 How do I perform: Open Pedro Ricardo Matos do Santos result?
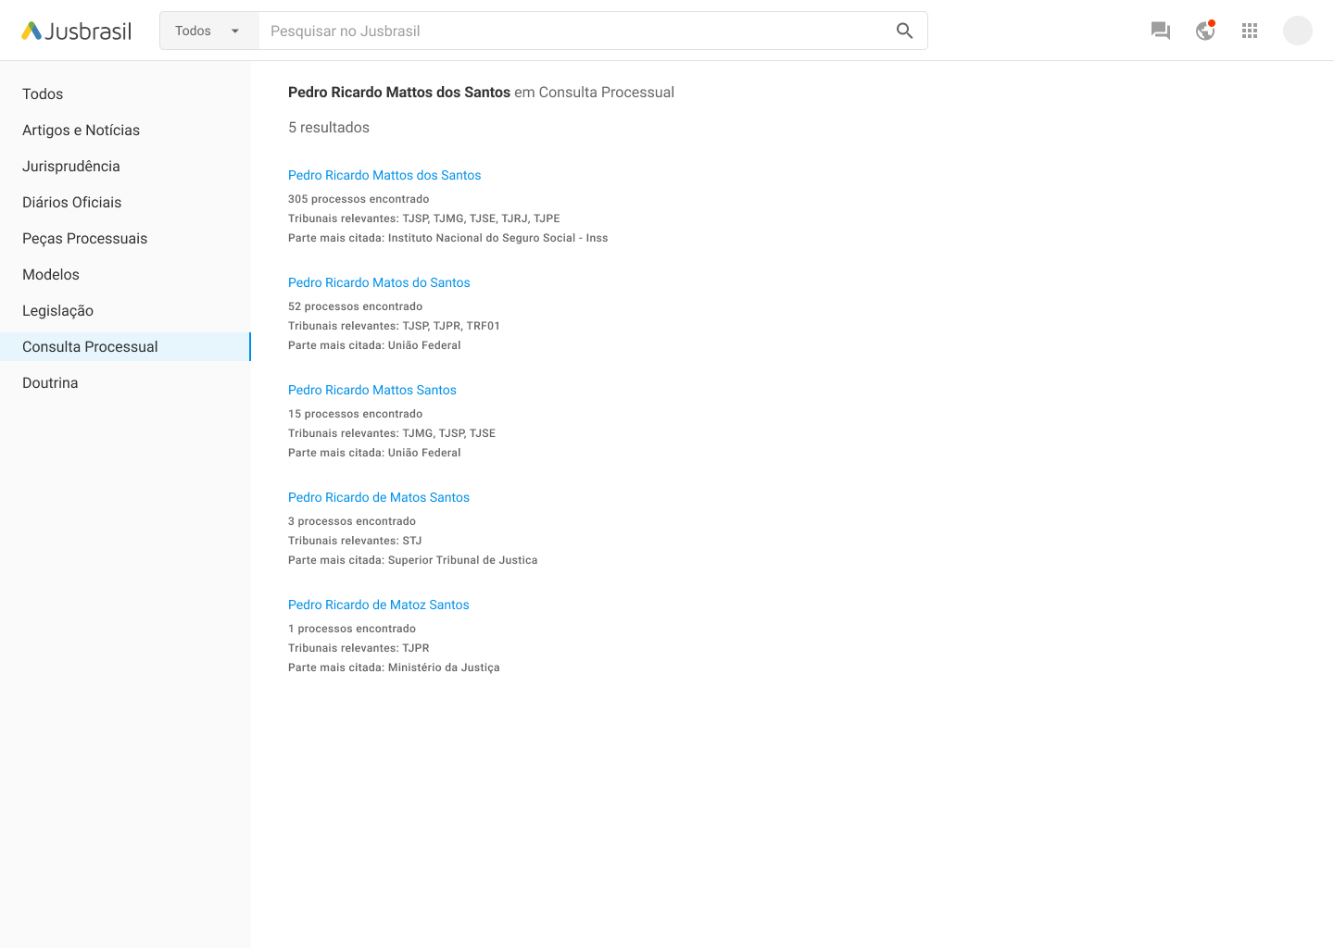click(x=379, y=282)
